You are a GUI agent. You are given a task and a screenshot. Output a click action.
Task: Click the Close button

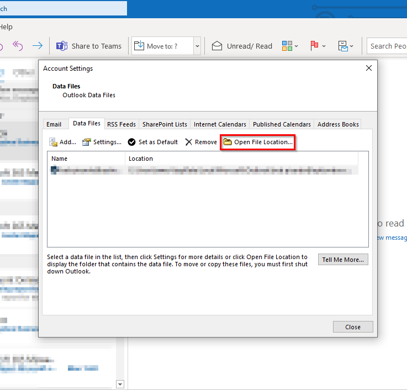[353, 327]
